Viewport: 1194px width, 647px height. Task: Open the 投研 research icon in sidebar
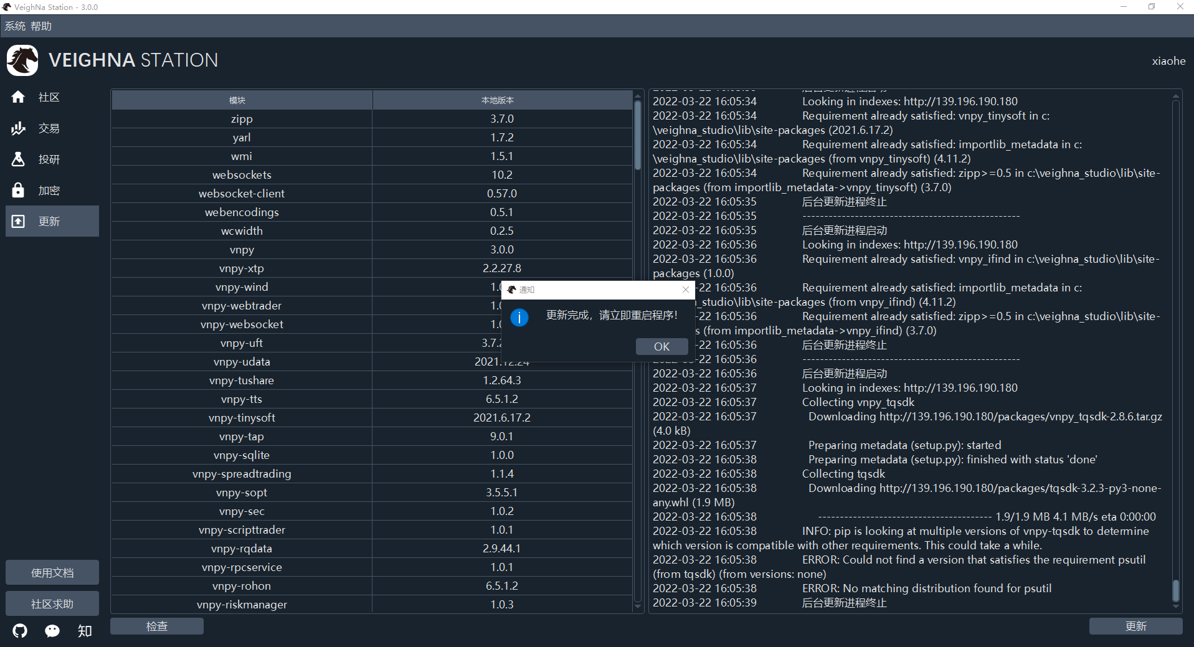(18, 159)
